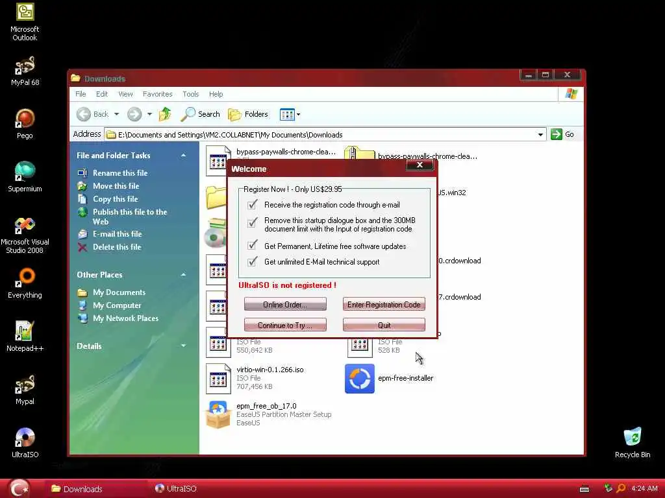Select epm_free_ob_17.0 setup file icon

click(x=218, y=414)
